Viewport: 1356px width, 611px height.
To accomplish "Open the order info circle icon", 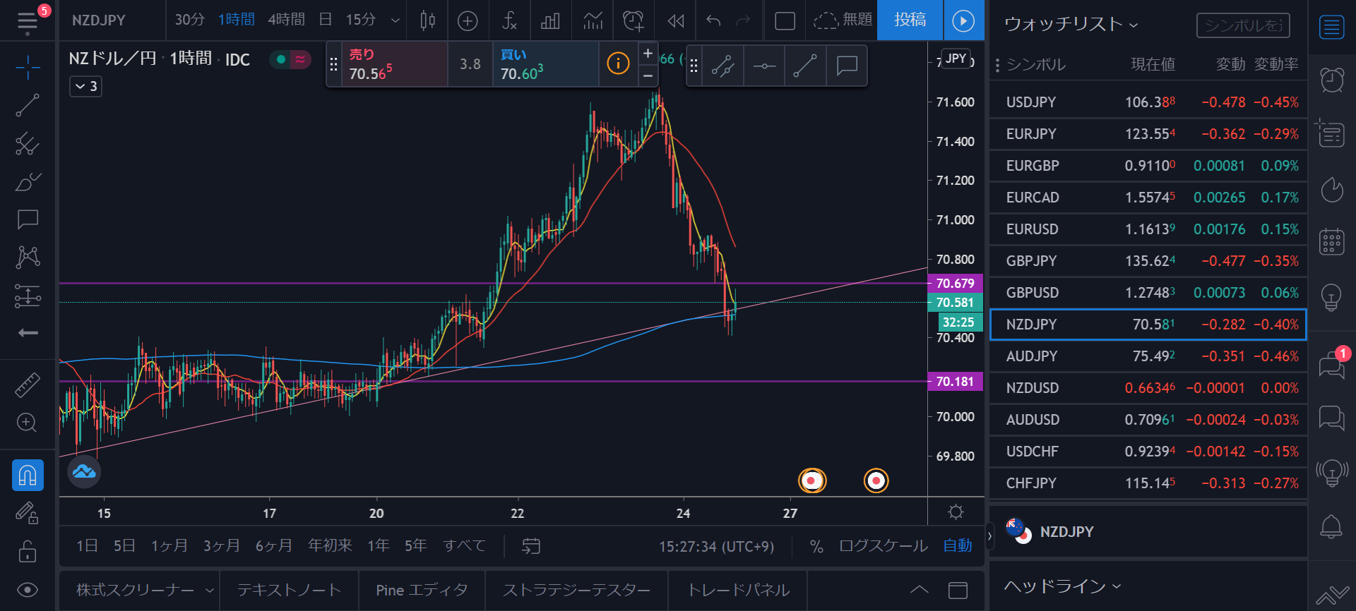I will (618, 63).
